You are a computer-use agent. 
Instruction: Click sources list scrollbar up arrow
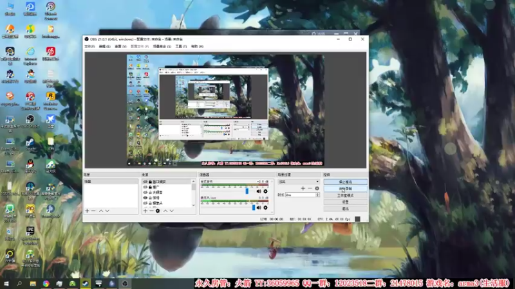coord(194,181)
